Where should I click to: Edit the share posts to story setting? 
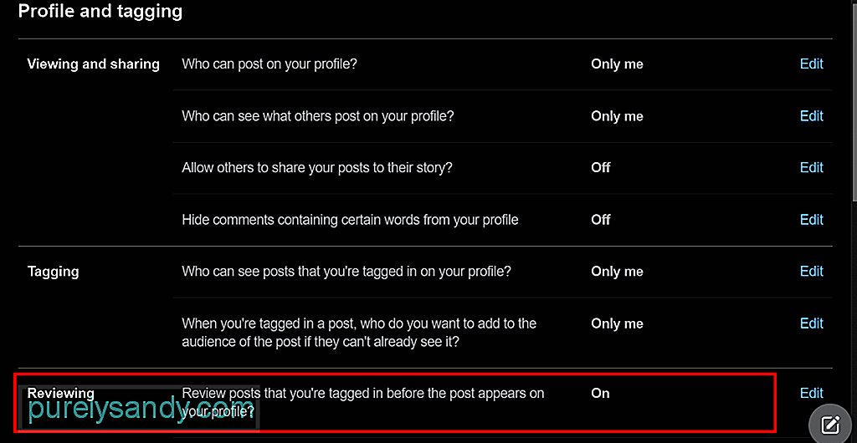click(812, 167)
